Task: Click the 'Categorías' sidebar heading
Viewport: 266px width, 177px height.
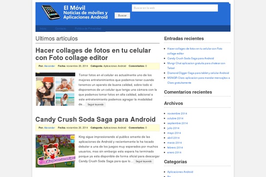Action: [x=176, y=162]
